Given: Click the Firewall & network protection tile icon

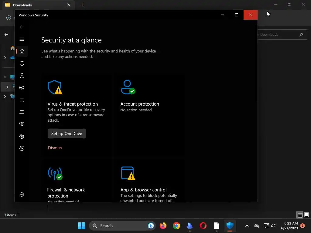Looking at the screenshot, I should tap(55, 174).
